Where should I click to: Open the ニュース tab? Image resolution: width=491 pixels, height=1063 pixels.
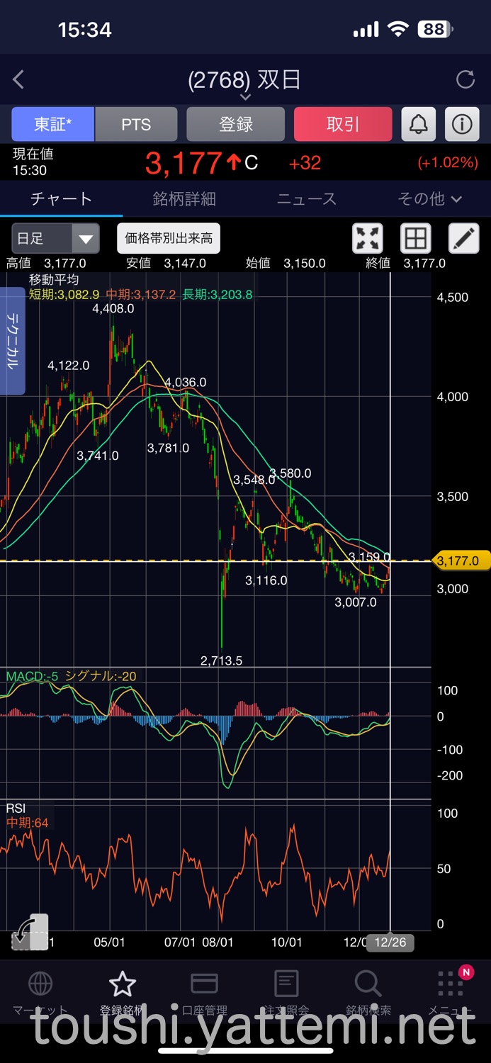coord(307,199)
